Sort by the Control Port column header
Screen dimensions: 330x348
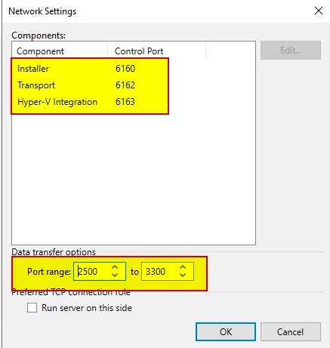[156, 51]
